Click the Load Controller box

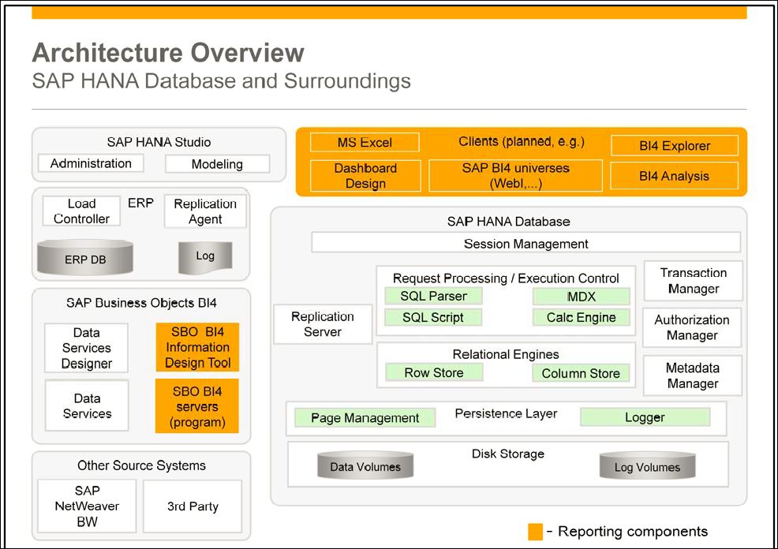click(81, 211)
